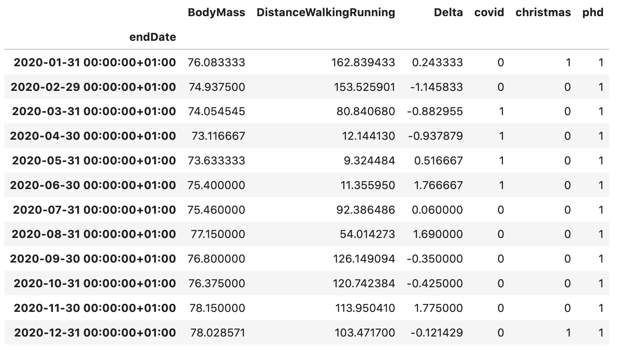Click BodyMass value 76.083333
Screen dimensions: 620x355
(216, 62)
